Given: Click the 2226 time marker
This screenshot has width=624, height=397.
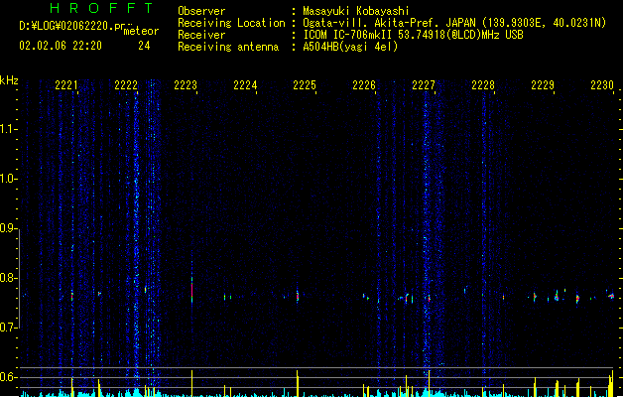Looking at the screenshot, I should [x=364, y=85].
